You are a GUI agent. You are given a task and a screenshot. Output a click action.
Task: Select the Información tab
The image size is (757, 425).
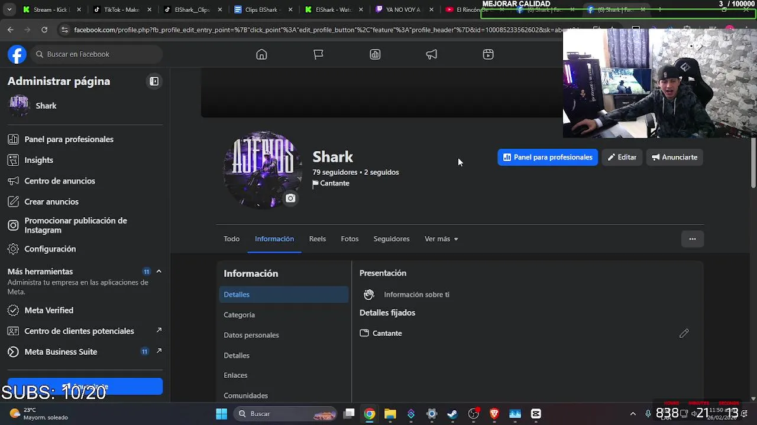[x=274, y=239]
